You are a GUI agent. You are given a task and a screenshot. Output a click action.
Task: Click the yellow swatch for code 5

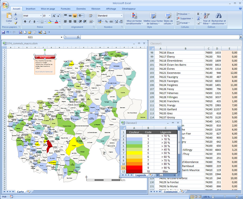pyautogui.click(x=134, y=153)
